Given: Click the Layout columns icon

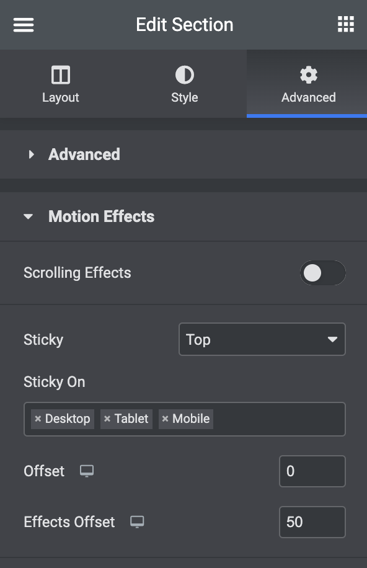Looking at the screenshot, I should pos(61,75).
